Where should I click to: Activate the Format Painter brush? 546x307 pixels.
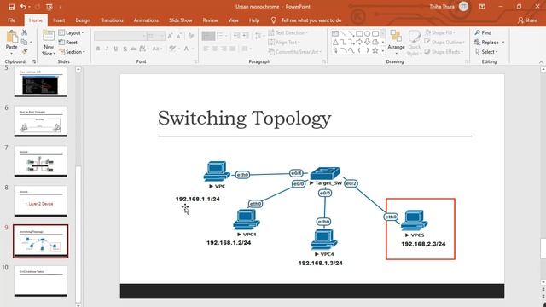click(x=25, y=51)
